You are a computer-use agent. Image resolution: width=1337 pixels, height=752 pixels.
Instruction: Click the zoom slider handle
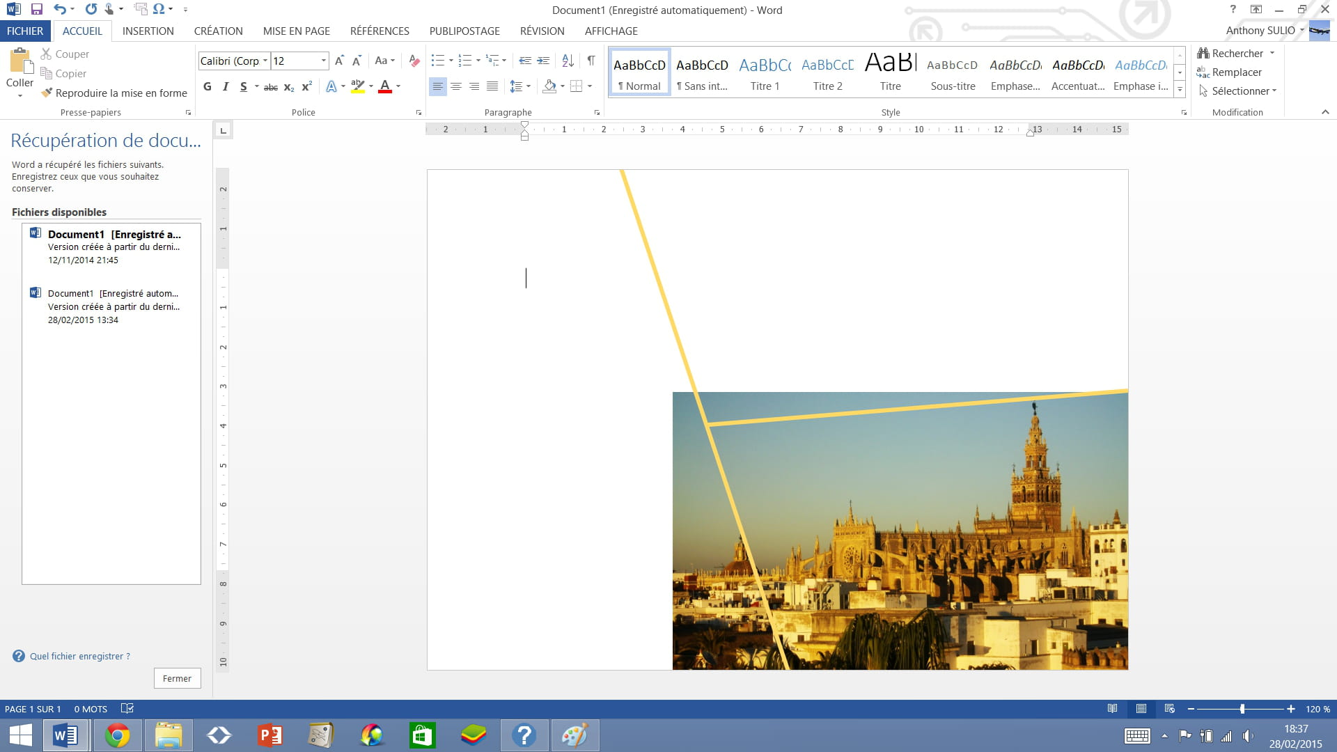point(1242,709)
